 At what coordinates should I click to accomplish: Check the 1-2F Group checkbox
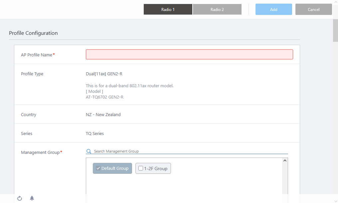pyautogui.click(x=141, y=169)
